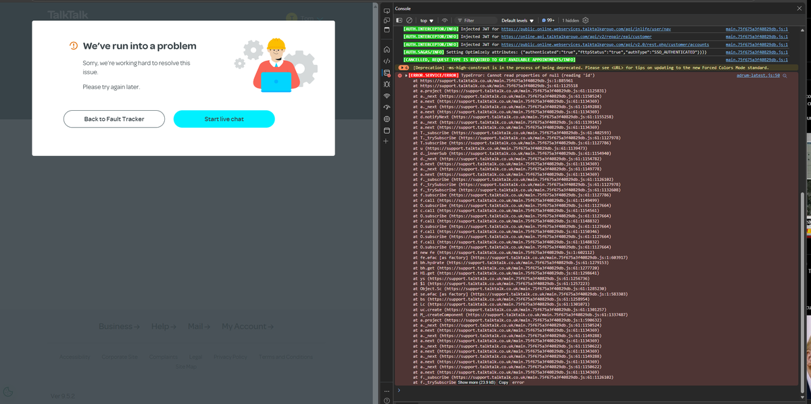Toggle device emulation icon in DevTools
Viewport: 811px width, 404px height.
tap(387, 20)
